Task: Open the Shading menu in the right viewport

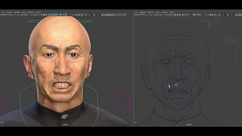Action: [143, 12]
